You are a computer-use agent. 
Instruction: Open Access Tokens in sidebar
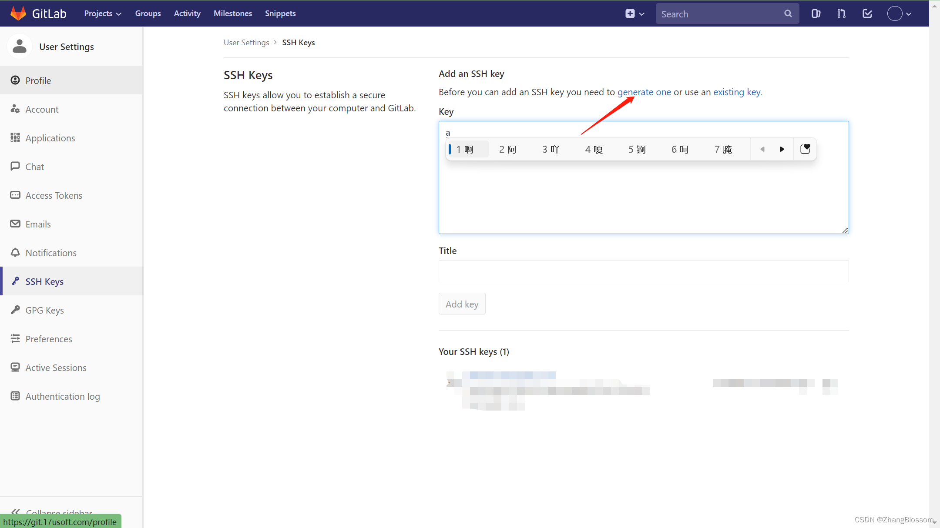tap(71, 195)
